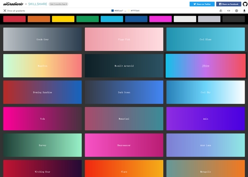Screen dimensions: 248x177
Task: Select the Azur Lane gradient
Action: coord(206,145)
